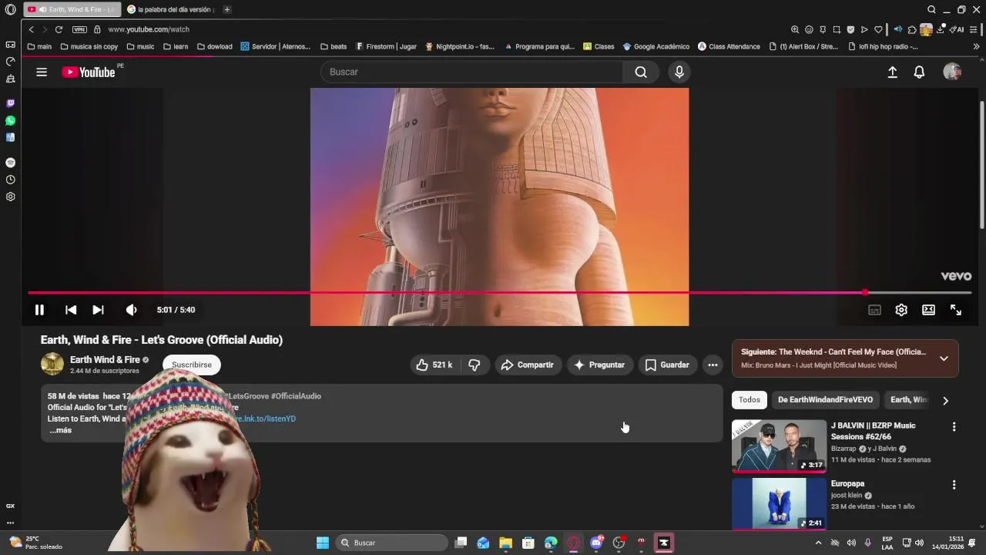The height and width of the screenshot is (555, 986).
Task: Open Spotify player in Opera sidebar
Action: (10, 163)
